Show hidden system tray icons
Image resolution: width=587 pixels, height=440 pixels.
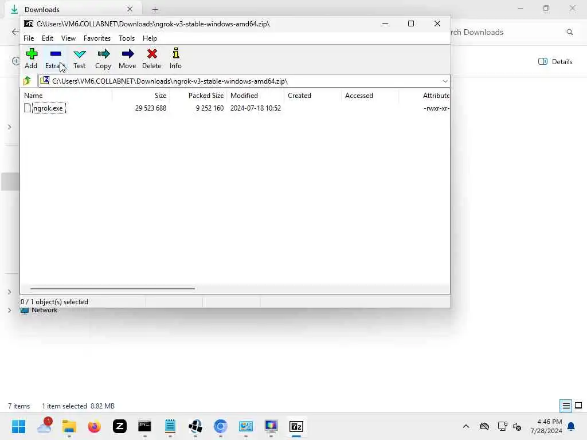click(x=466, y=426)
